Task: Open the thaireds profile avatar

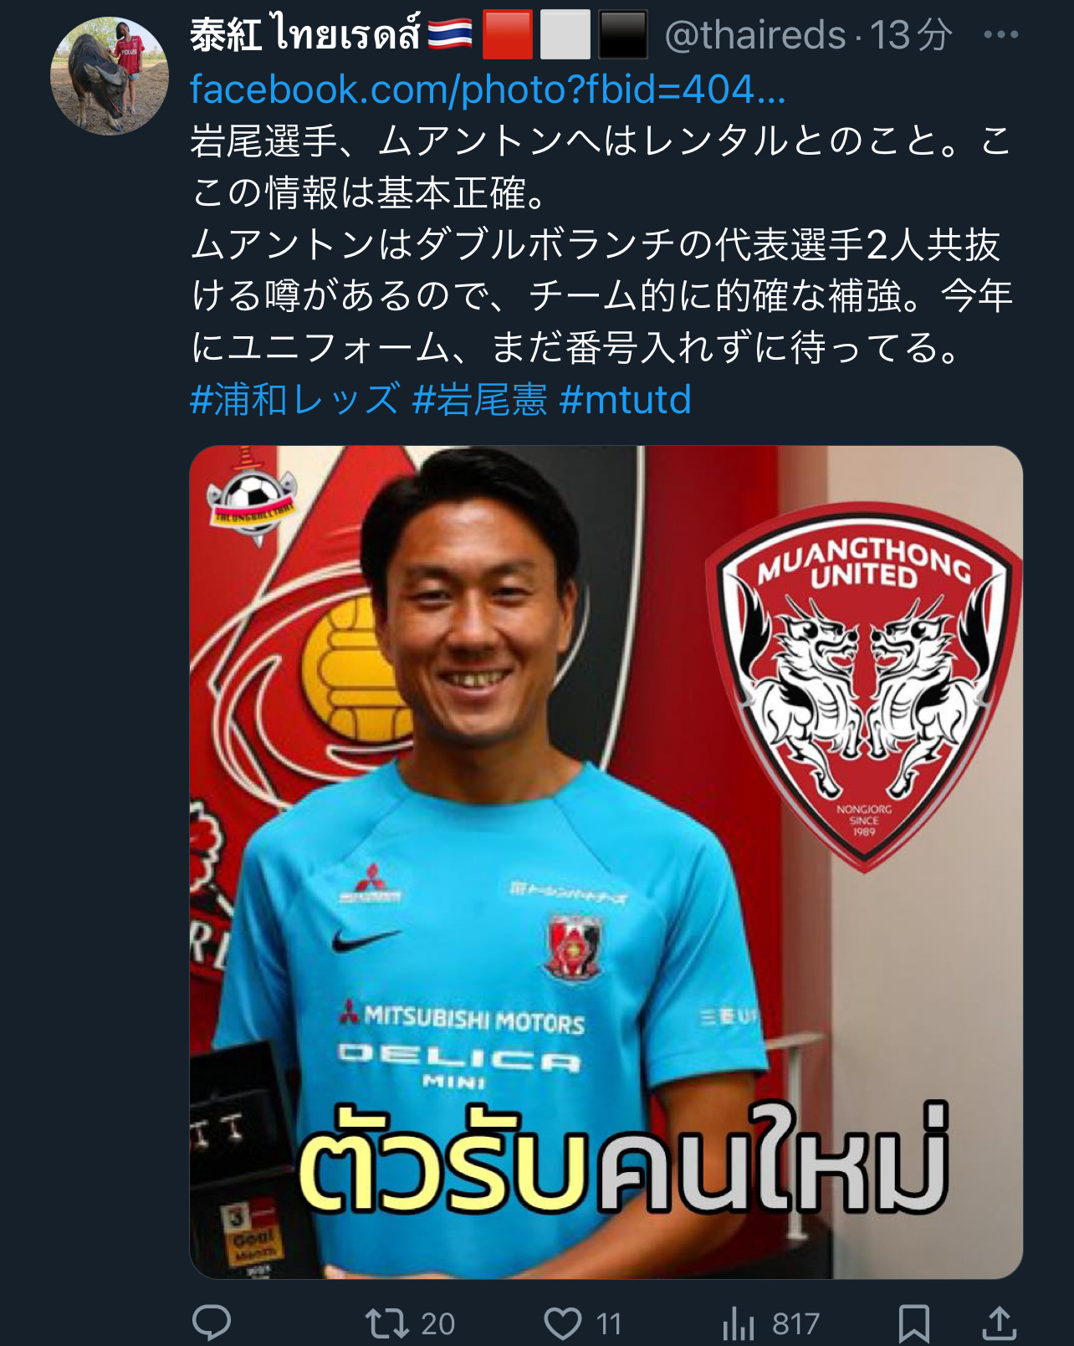Action: point(110,76)
